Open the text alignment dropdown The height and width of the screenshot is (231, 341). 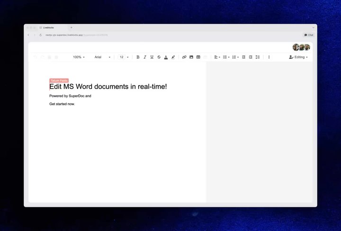click(217, 57)
